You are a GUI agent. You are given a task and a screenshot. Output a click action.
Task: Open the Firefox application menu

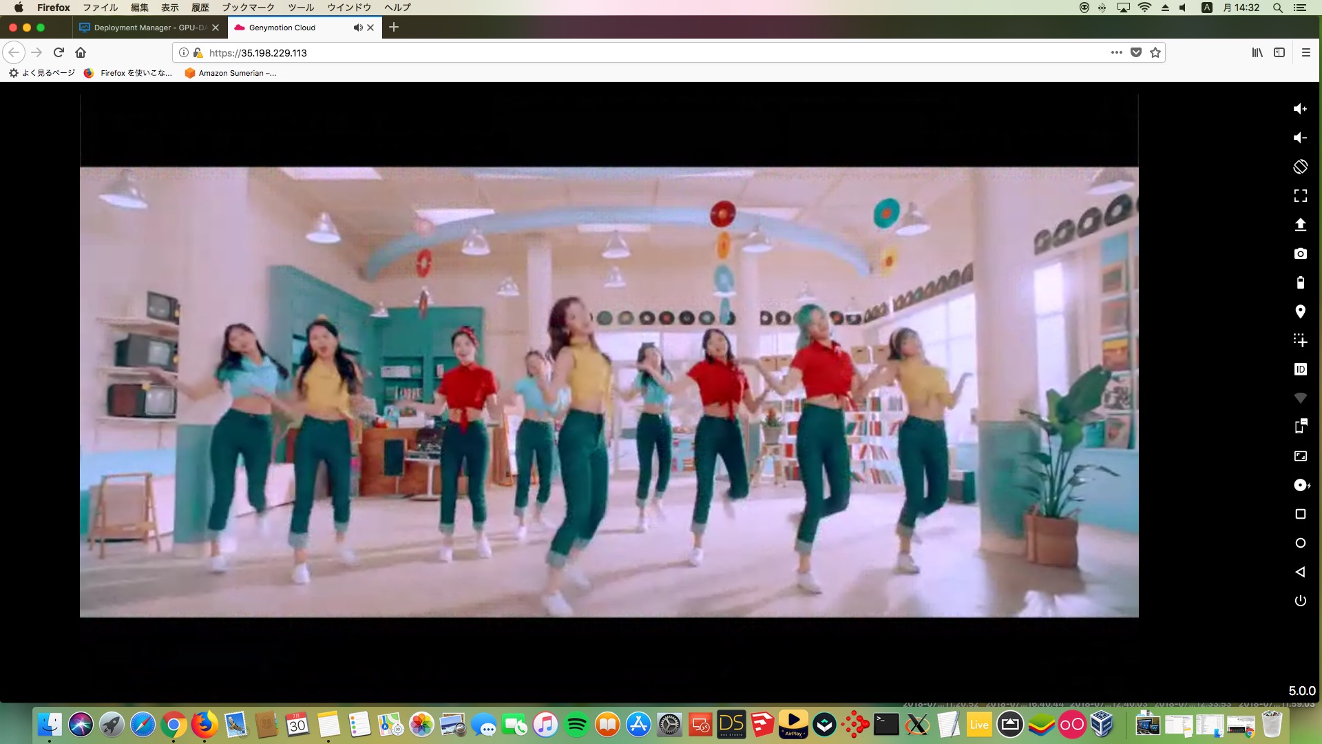[54, 8]
